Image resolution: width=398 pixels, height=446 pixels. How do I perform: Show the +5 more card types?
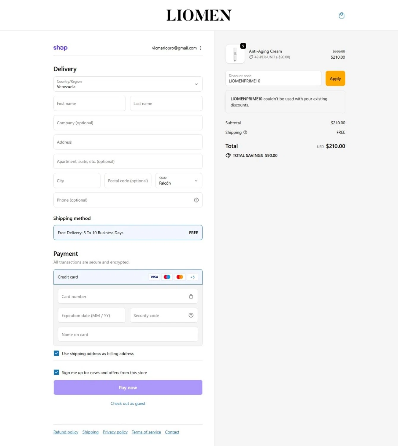tap(193, 277)
